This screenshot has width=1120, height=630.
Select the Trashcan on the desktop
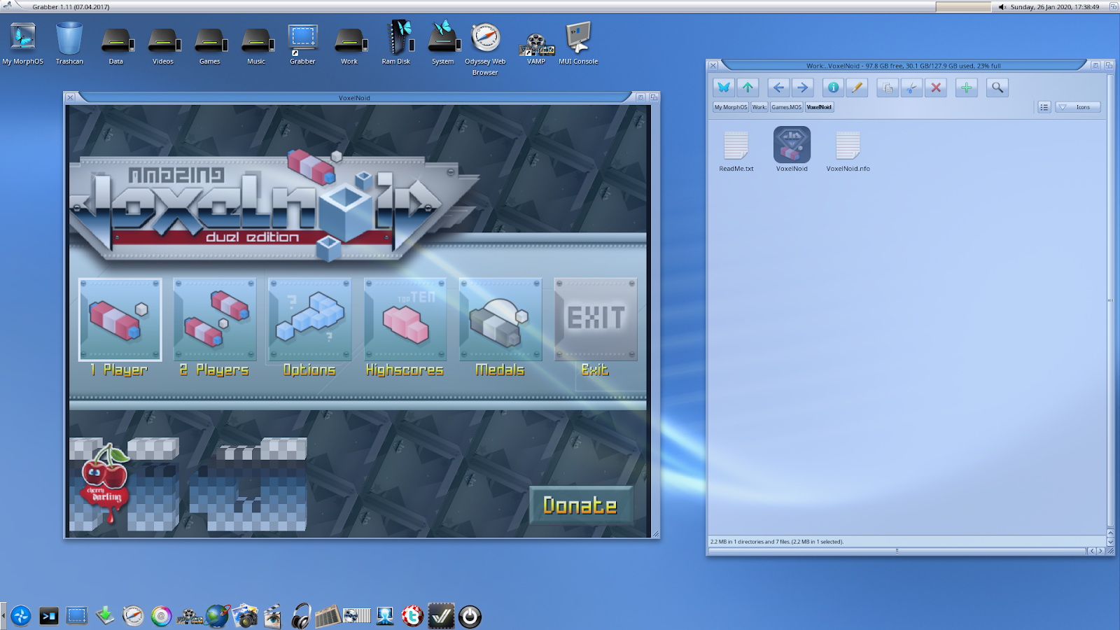69,43
